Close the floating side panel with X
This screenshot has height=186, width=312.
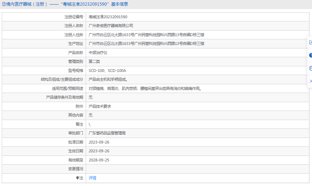click(x=311, y=81)
